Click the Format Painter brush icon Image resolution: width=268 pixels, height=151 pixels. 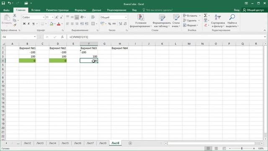point(15,25)
